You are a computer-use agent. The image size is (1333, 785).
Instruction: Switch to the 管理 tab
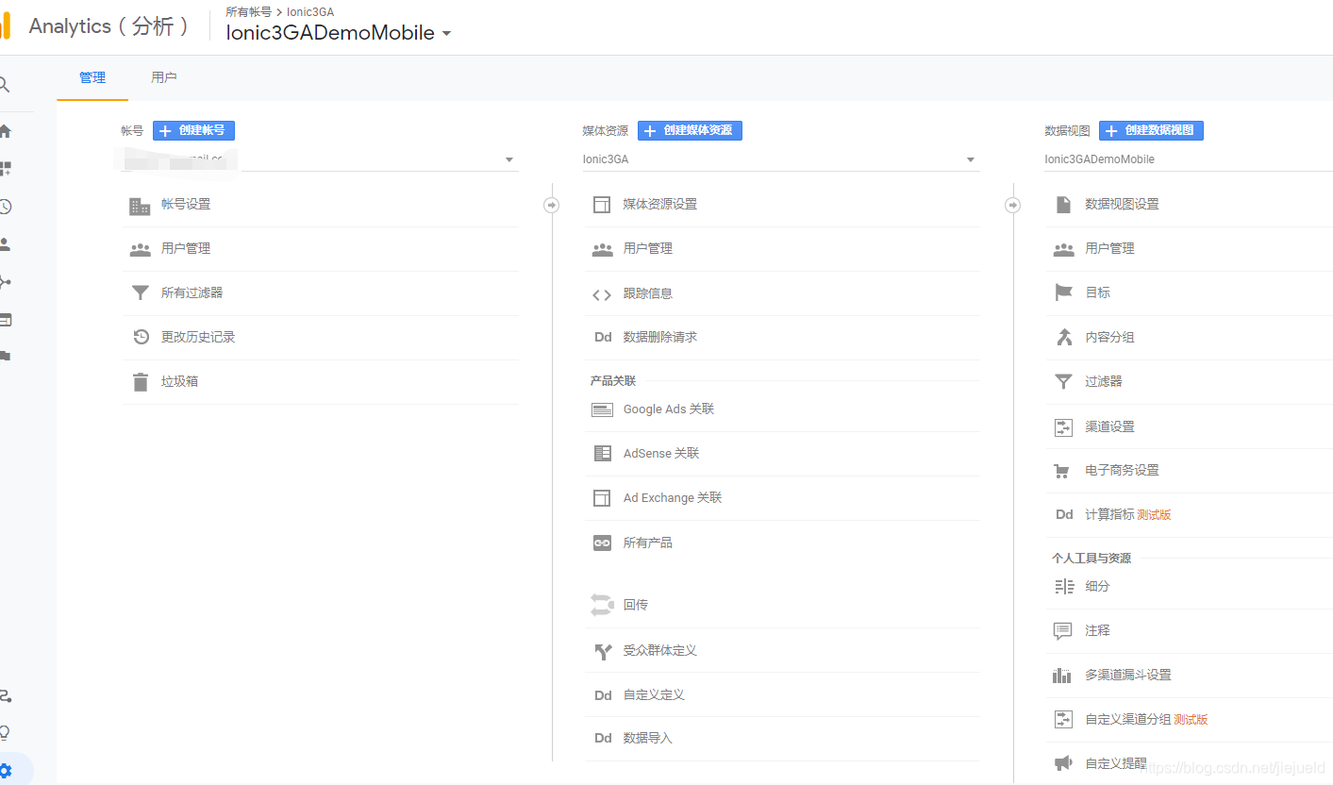pyautogui.click(x=92, y=77)
